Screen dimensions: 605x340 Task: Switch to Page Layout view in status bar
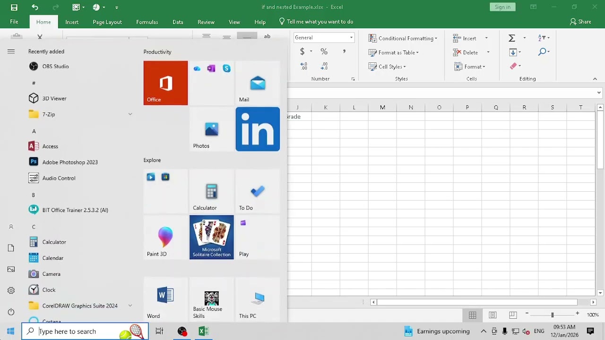[x=493, y=315]
